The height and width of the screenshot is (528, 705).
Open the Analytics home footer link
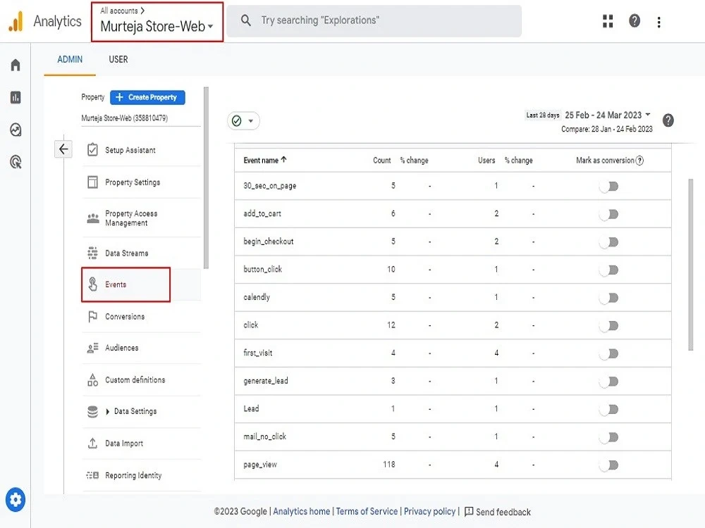pos(301,511)
